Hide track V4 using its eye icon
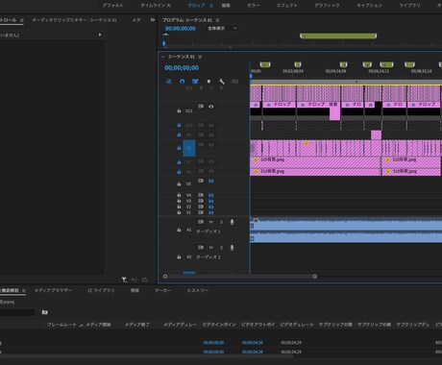The height and width of the screenshot is (365, 442). [x=211, y=195]
